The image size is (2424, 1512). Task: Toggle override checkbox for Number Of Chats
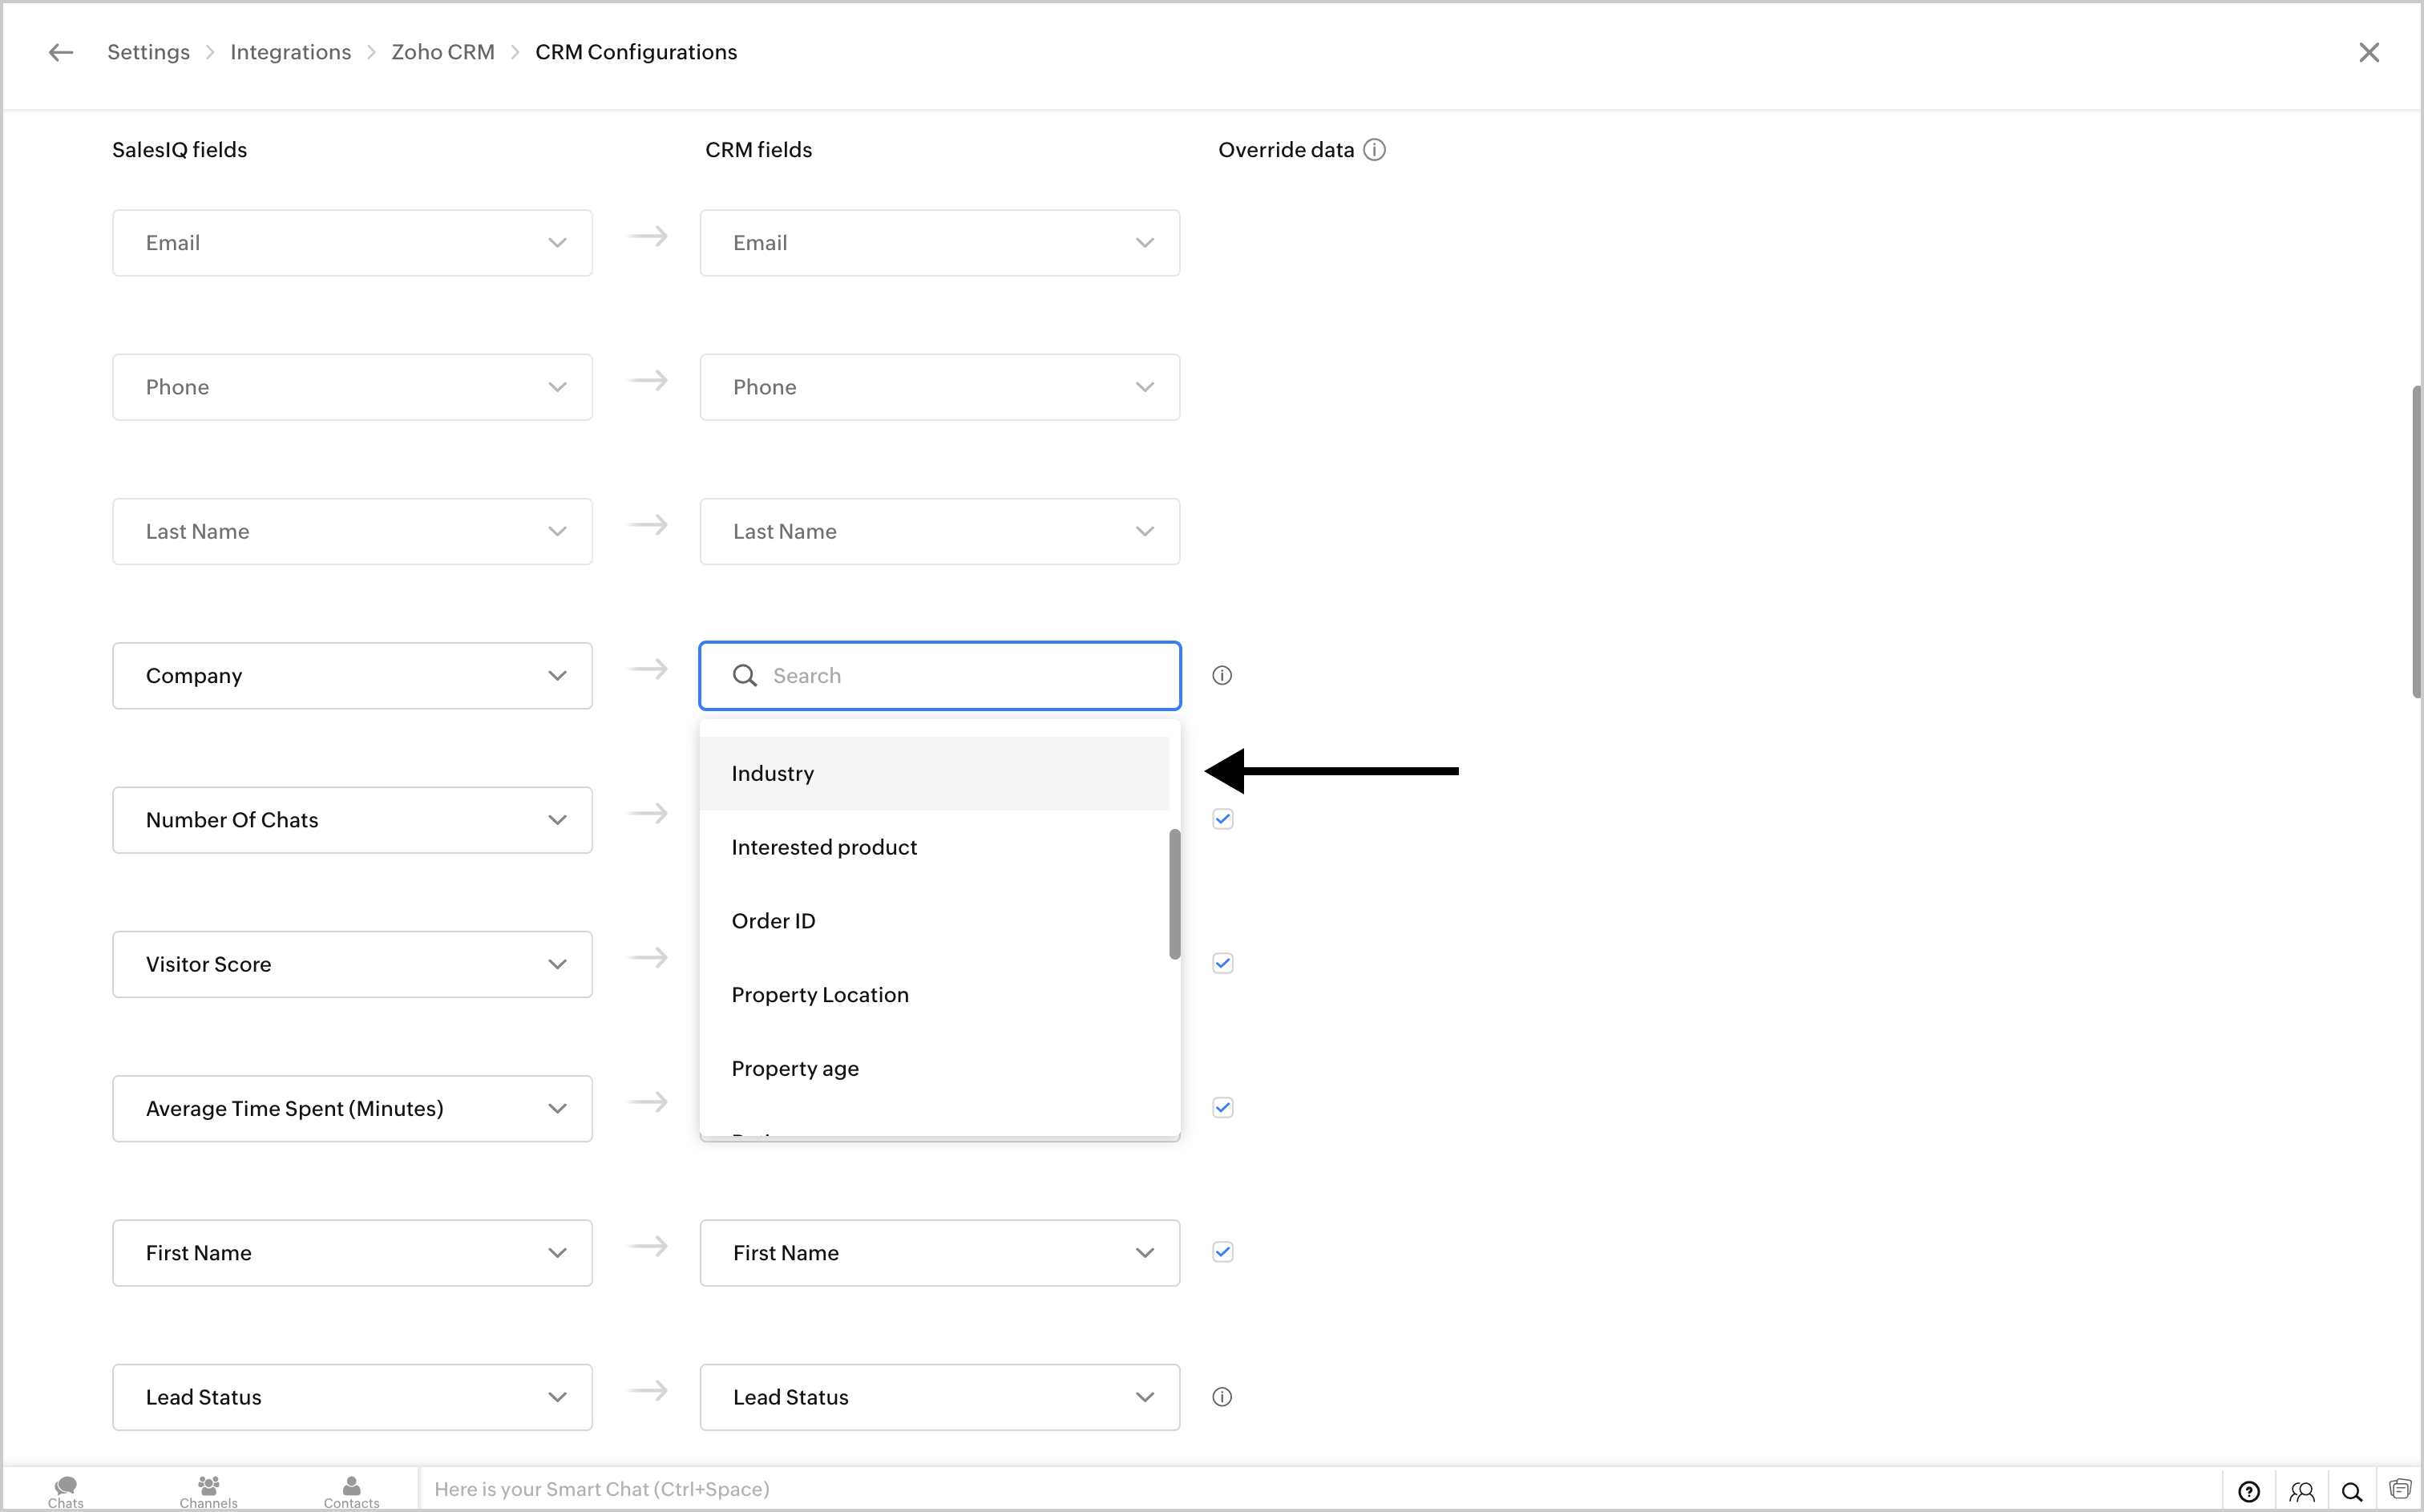(1222, 819)
